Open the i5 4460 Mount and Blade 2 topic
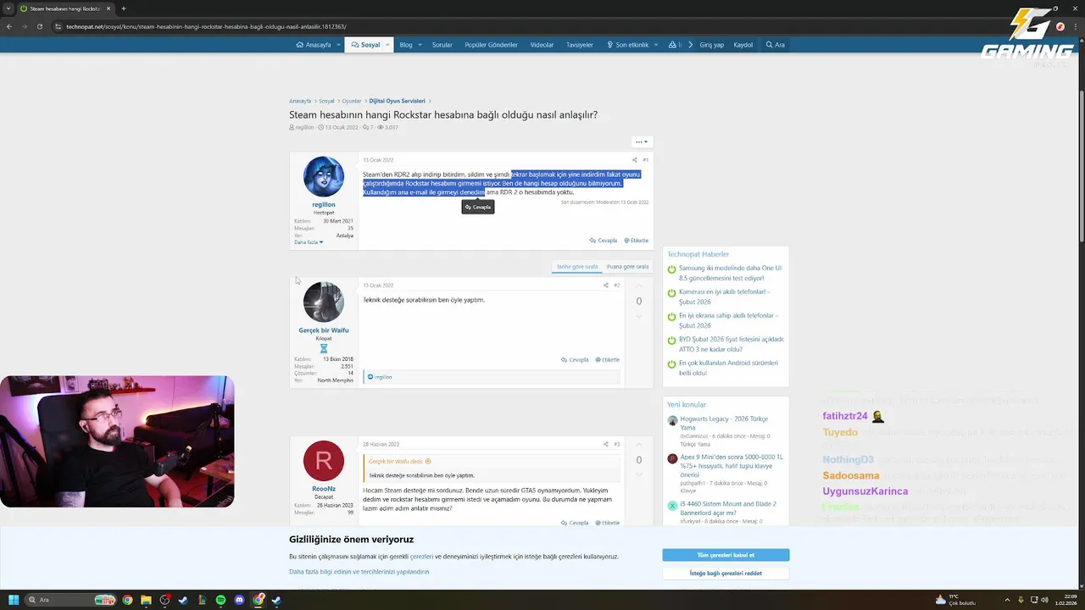The width and height of the screenshot is (1085, 610). click(x=728, y=508)
